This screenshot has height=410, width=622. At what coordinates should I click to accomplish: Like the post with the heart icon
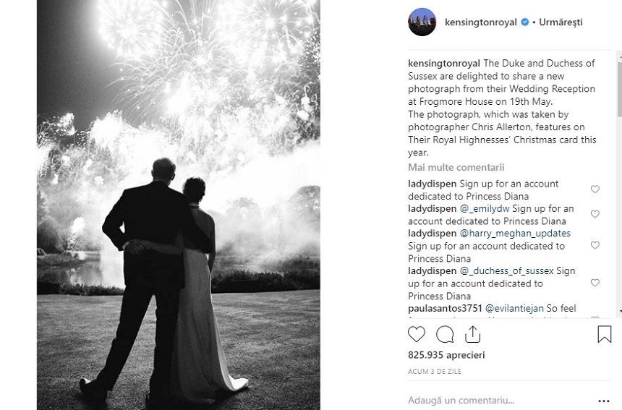(x=416, y=334)
